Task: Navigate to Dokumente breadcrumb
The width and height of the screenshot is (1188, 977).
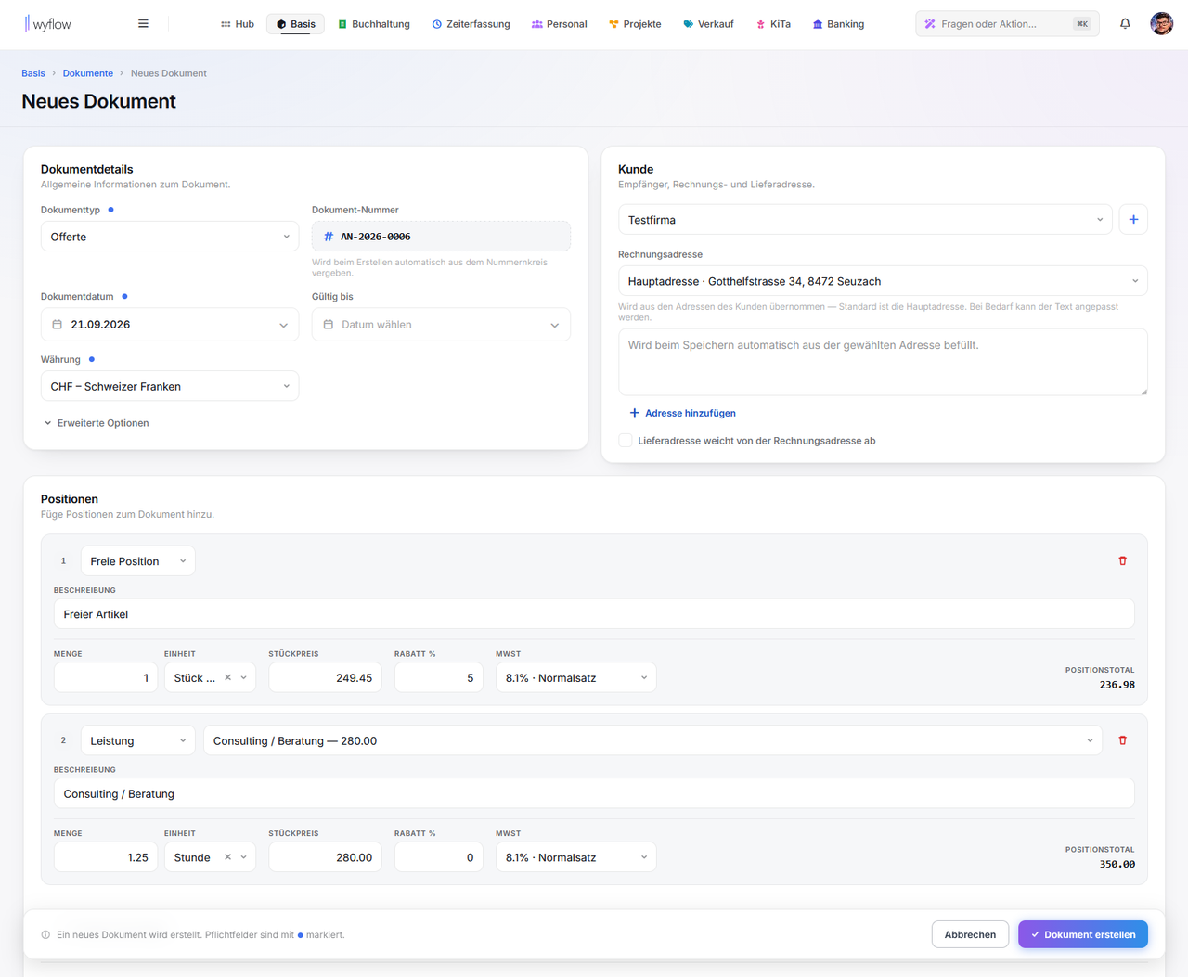Action: pyautogui.click(x=88, y=73)
